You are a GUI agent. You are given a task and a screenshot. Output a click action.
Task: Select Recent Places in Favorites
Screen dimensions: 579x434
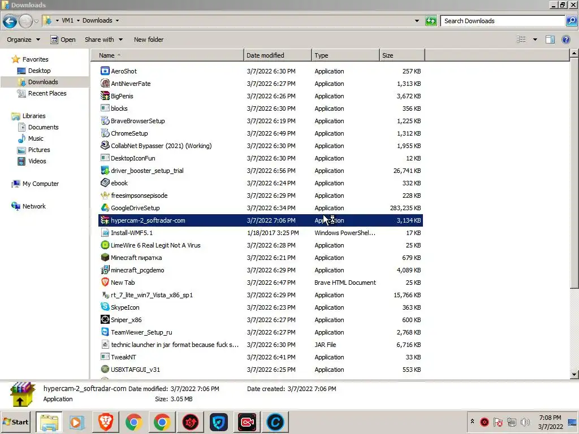point(47,93)
